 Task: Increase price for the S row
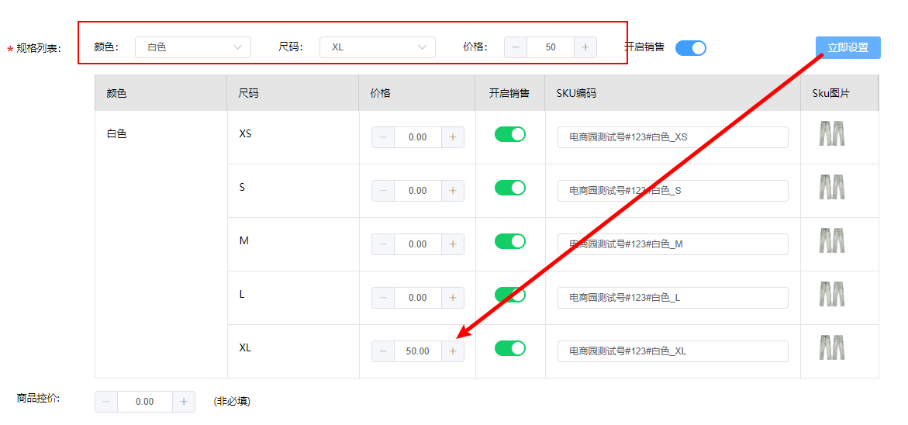[x=453, y=191]
